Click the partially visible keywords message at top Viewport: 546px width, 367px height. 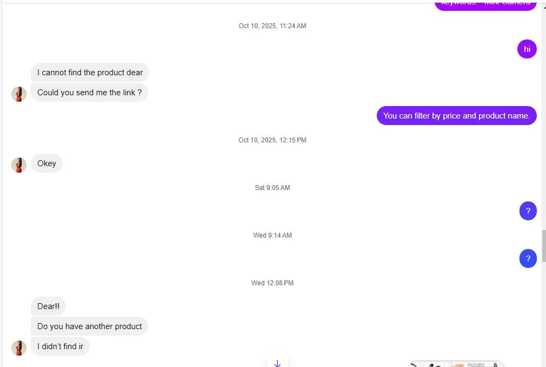[485, 4]
